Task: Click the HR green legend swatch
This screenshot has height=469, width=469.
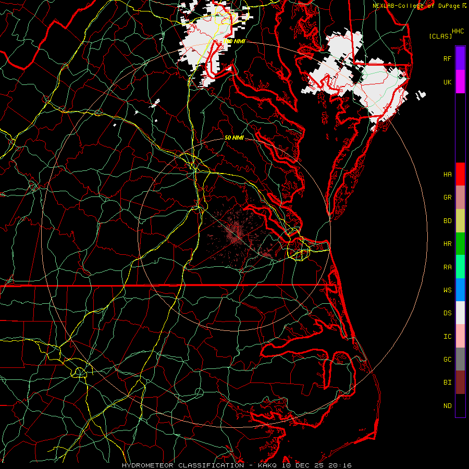Action: (460, 244)
